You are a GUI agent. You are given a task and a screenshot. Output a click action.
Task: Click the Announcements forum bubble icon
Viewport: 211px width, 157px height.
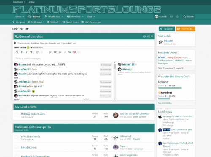pos(16,138)
